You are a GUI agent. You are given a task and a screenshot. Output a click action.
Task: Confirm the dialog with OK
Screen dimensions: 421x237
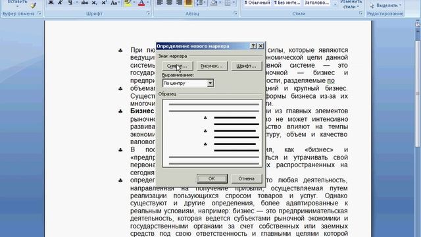[x=212, y=178]
